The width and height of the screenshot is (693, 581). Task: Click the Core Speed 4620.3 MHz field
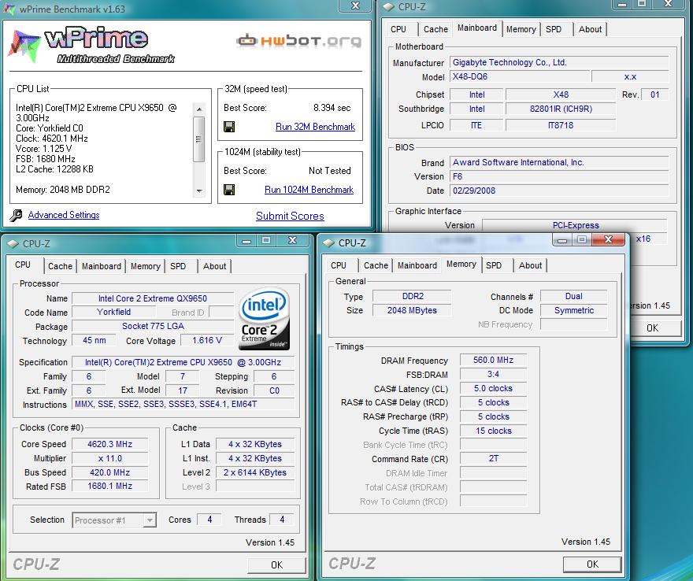click(x=110, y=444)
